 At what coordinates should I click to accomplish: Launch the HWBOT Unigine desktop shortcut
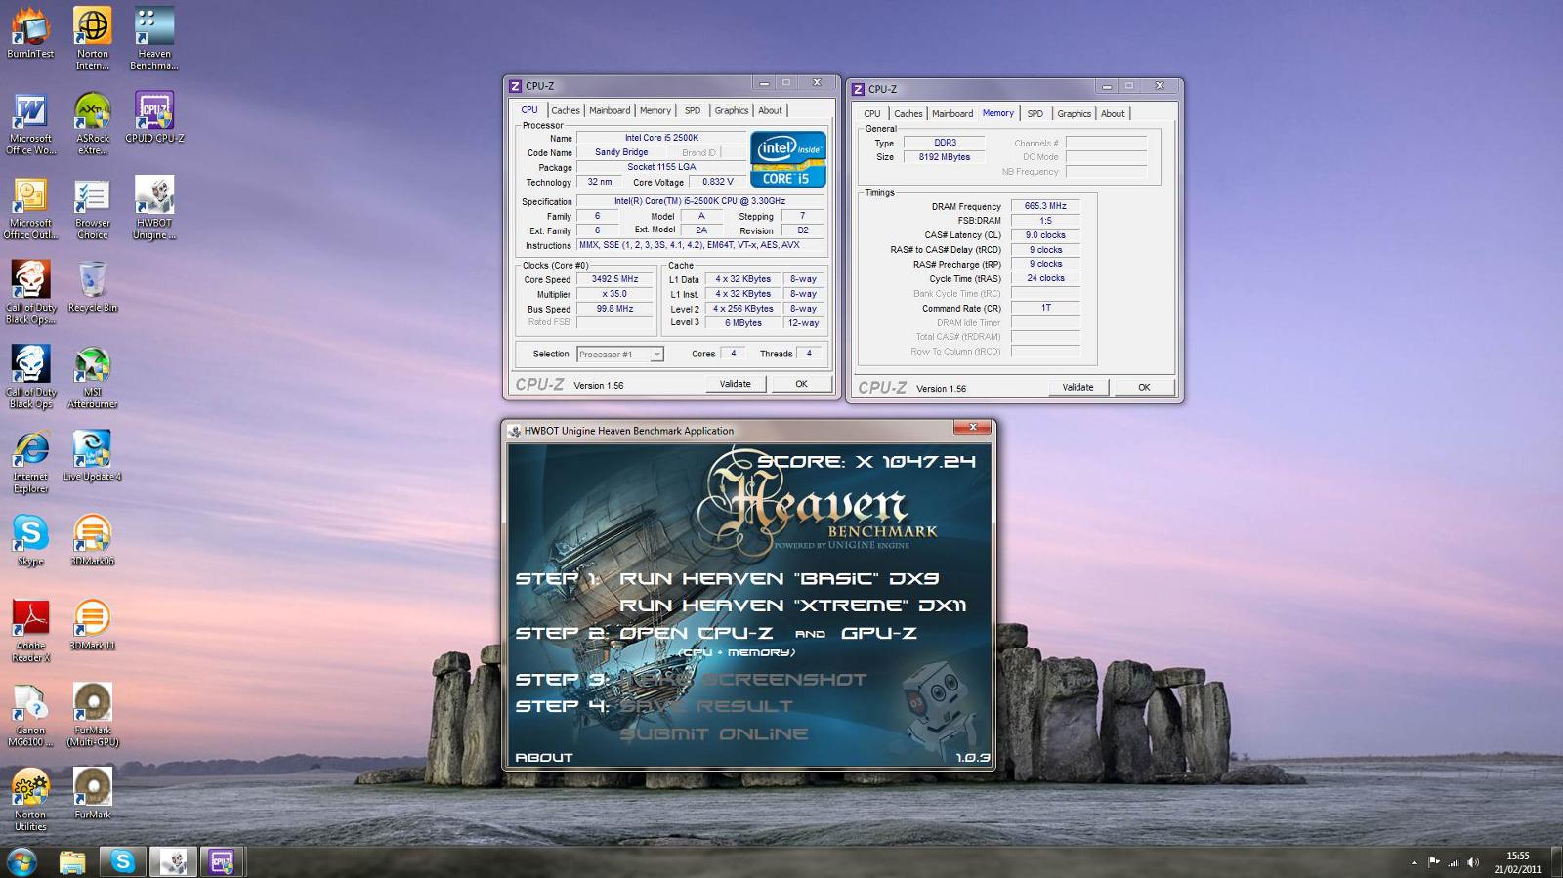click(x=154, y=208)
